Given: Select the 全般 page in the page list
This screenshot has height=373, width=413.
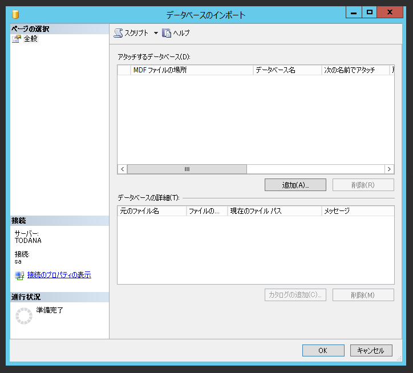Looking at the screenshot, I should pos(31,39).
